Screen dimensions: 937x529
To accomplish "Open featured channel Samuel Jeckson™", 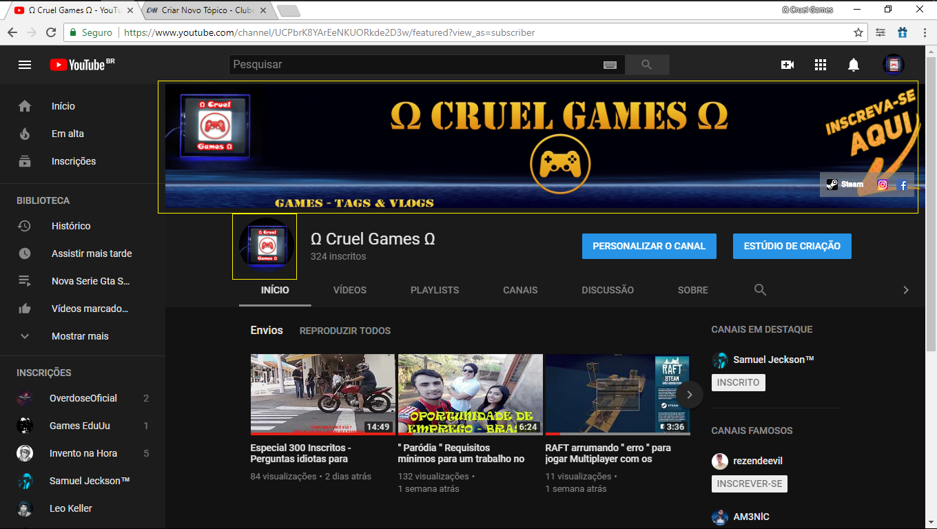I will tap(773, 360).
